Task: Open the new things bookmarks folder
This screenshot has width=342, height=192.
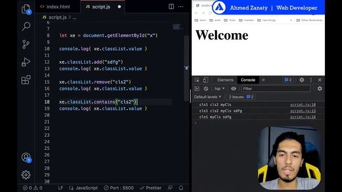Action: tap(266, 20)
